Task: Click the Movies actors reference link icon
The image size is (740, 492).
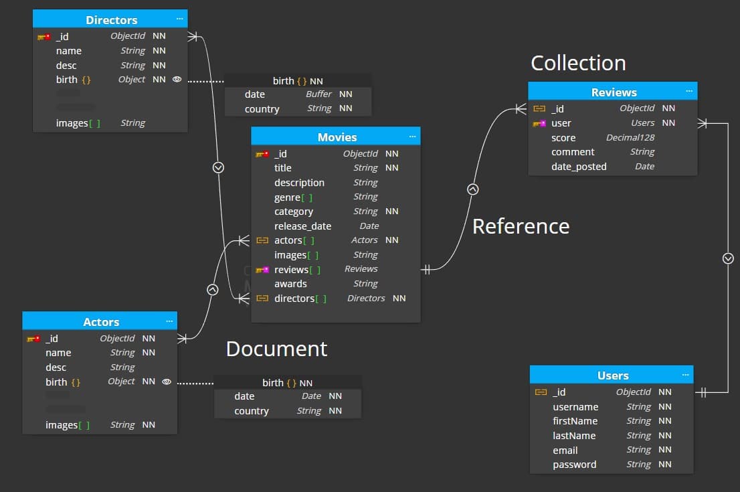Action: point(262,240)
